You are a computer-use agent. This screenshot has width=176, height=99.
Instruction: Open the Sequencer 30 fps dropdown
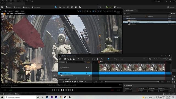(x=116, y=59)
